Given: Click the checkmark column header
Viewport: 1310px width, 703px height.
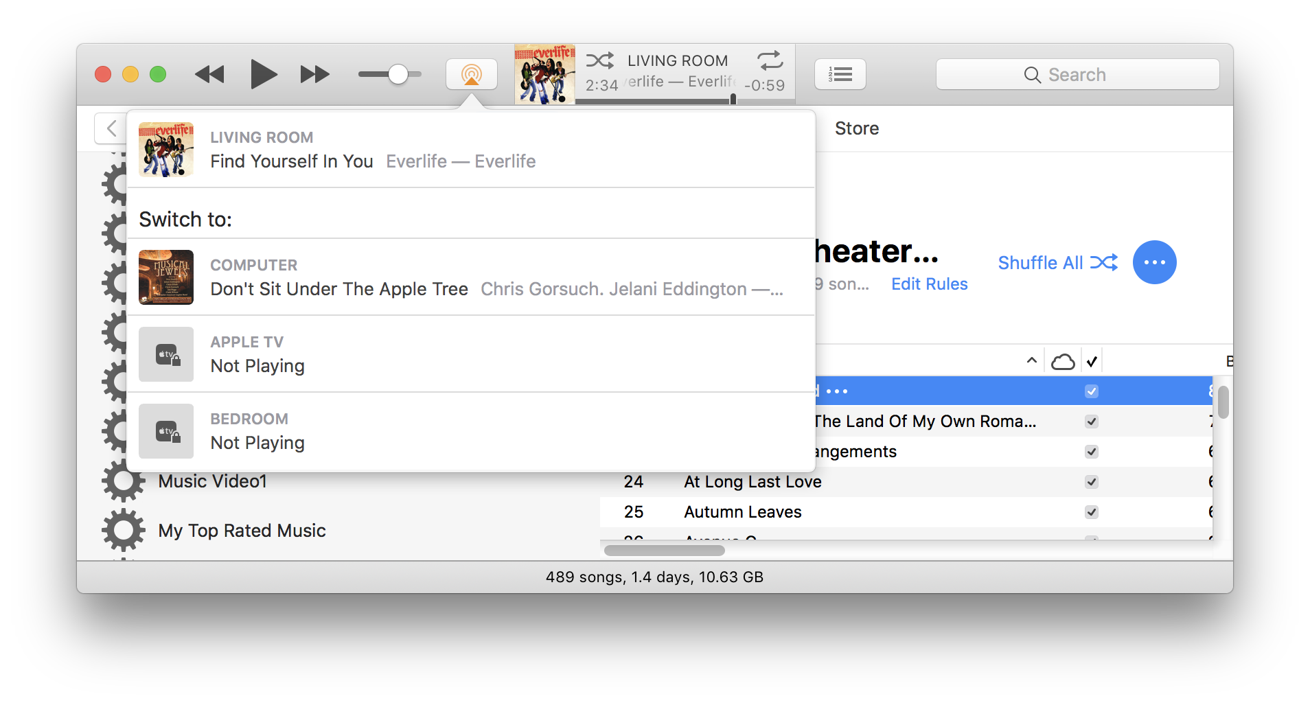Looking at the screenshot, I should (1092, 361).
